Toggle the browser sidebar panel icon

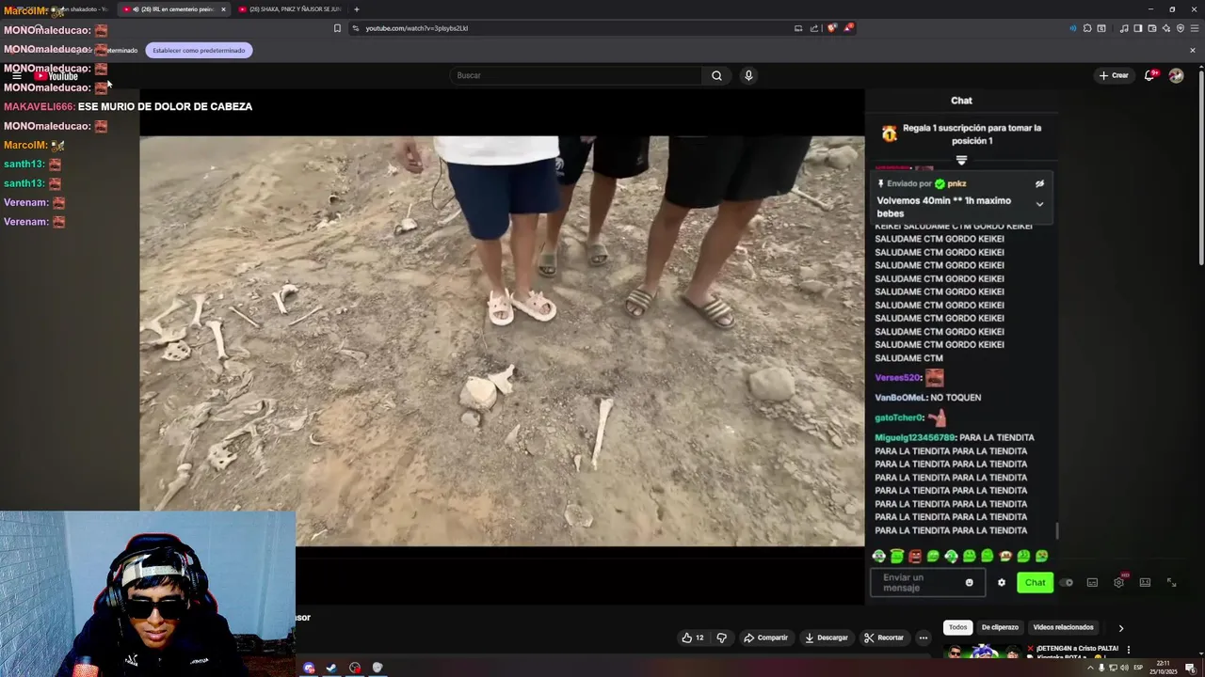[x=1138, y=28]
